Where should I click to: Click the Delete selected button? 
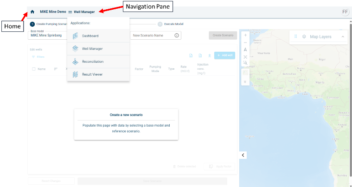coord(184,167)
